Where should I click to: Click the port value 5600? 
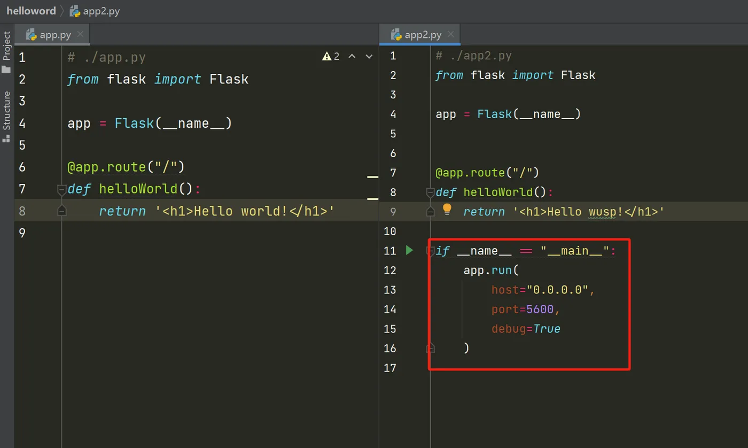click(x=540, y=309)
